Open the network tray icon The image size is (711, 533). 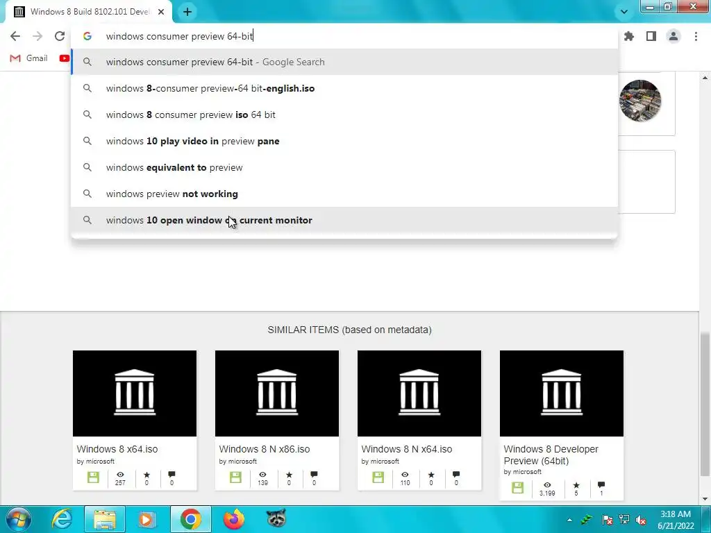click(x=624, y=520)
